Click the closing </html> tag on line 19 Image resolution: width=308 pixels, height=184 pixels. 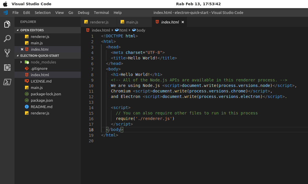coord(110,135)
